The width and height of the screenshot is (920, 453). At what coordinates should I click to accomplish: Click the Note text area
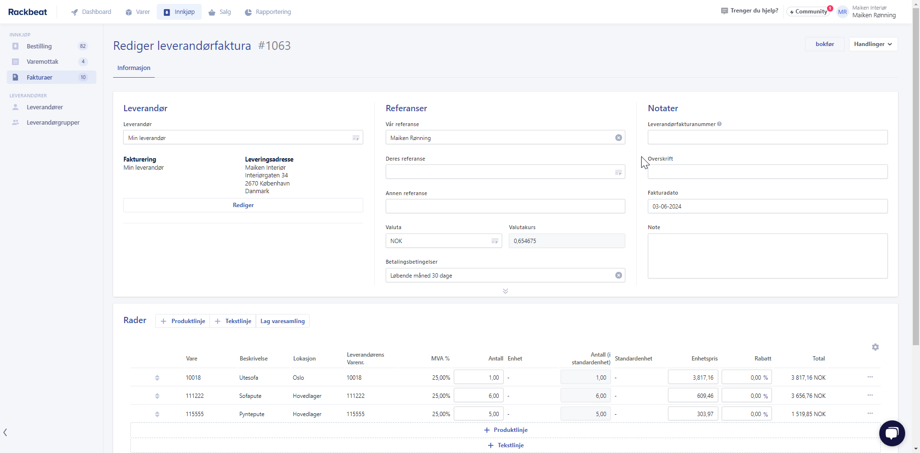click(767, 256)
